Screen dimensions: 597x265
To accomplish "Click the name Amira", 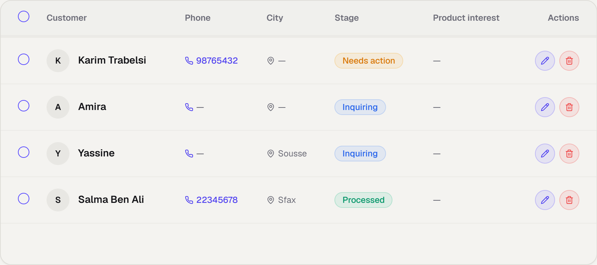I will click(92, 107).
